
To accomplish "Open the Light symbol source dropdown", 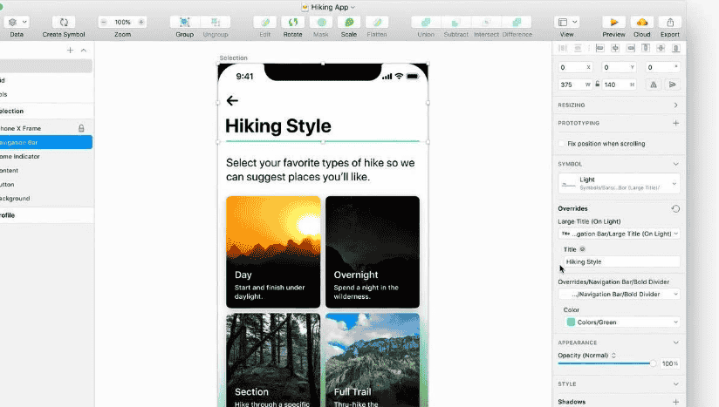I will [619, 183].
